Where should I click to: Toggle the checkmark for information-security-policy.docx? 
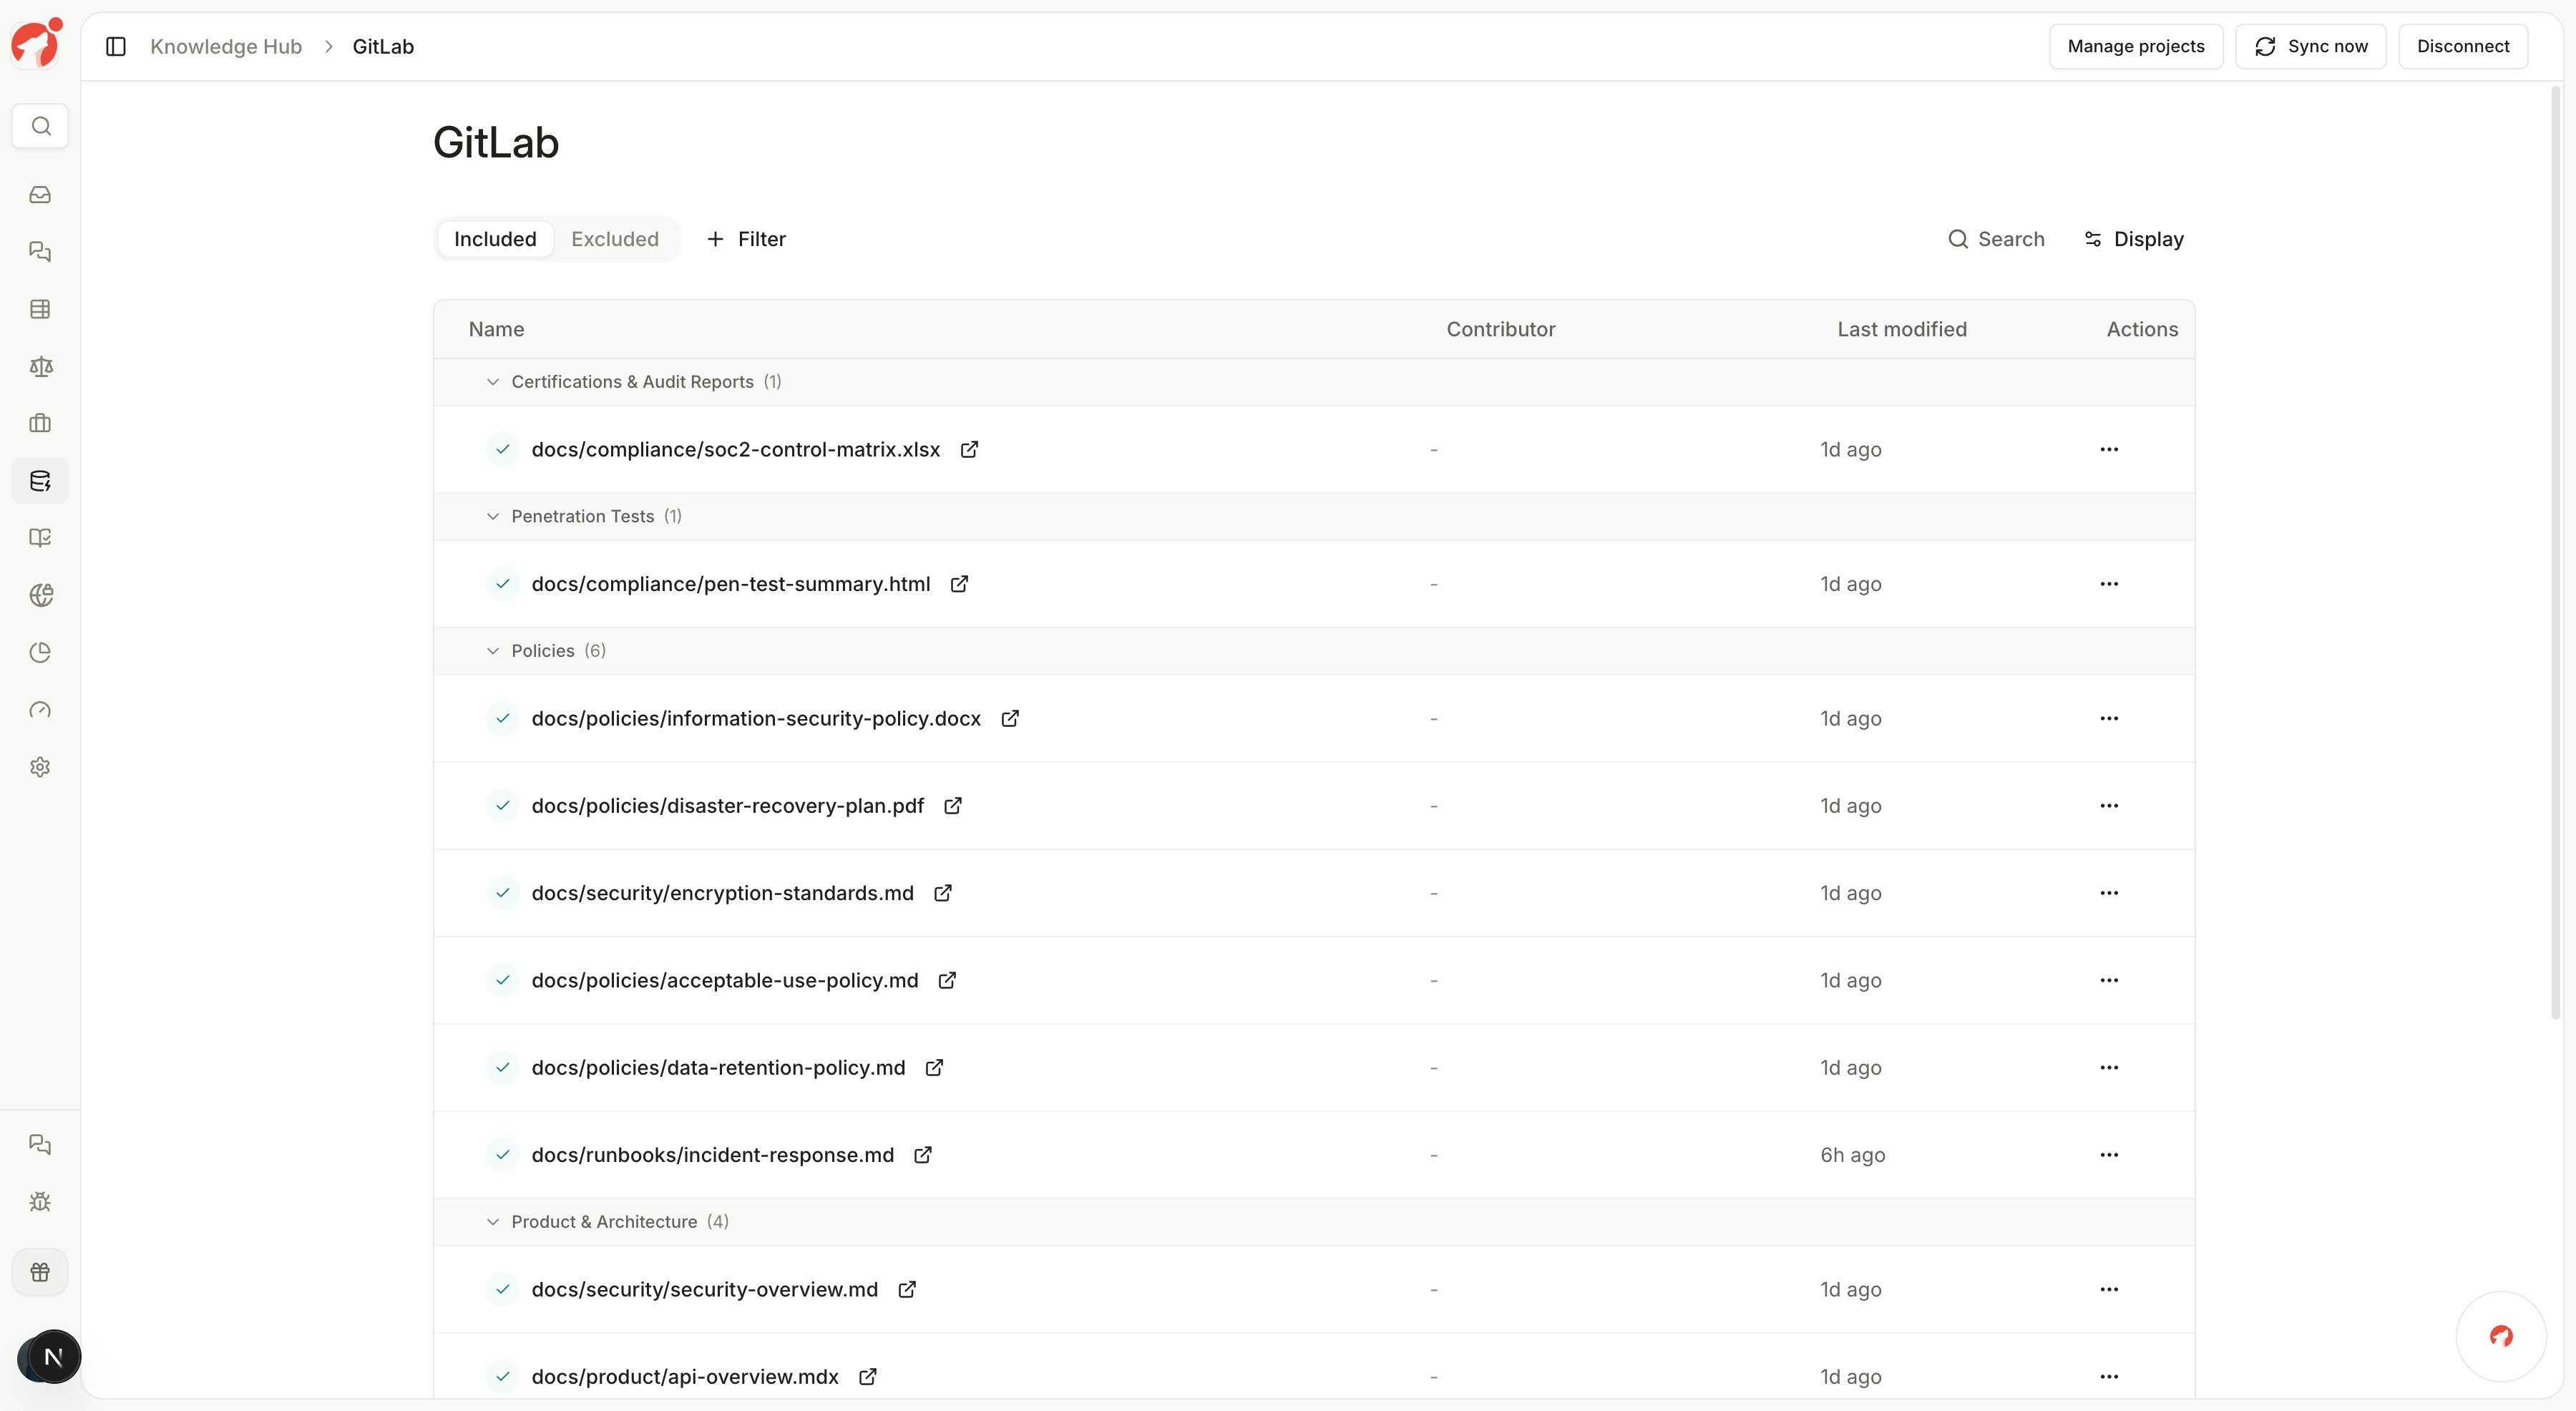coord(503,718)
